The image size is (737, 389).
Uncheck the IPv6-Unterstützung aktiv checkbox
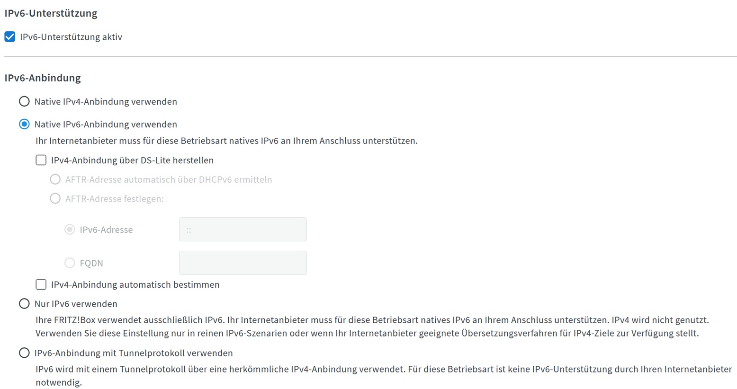(10, 37)
